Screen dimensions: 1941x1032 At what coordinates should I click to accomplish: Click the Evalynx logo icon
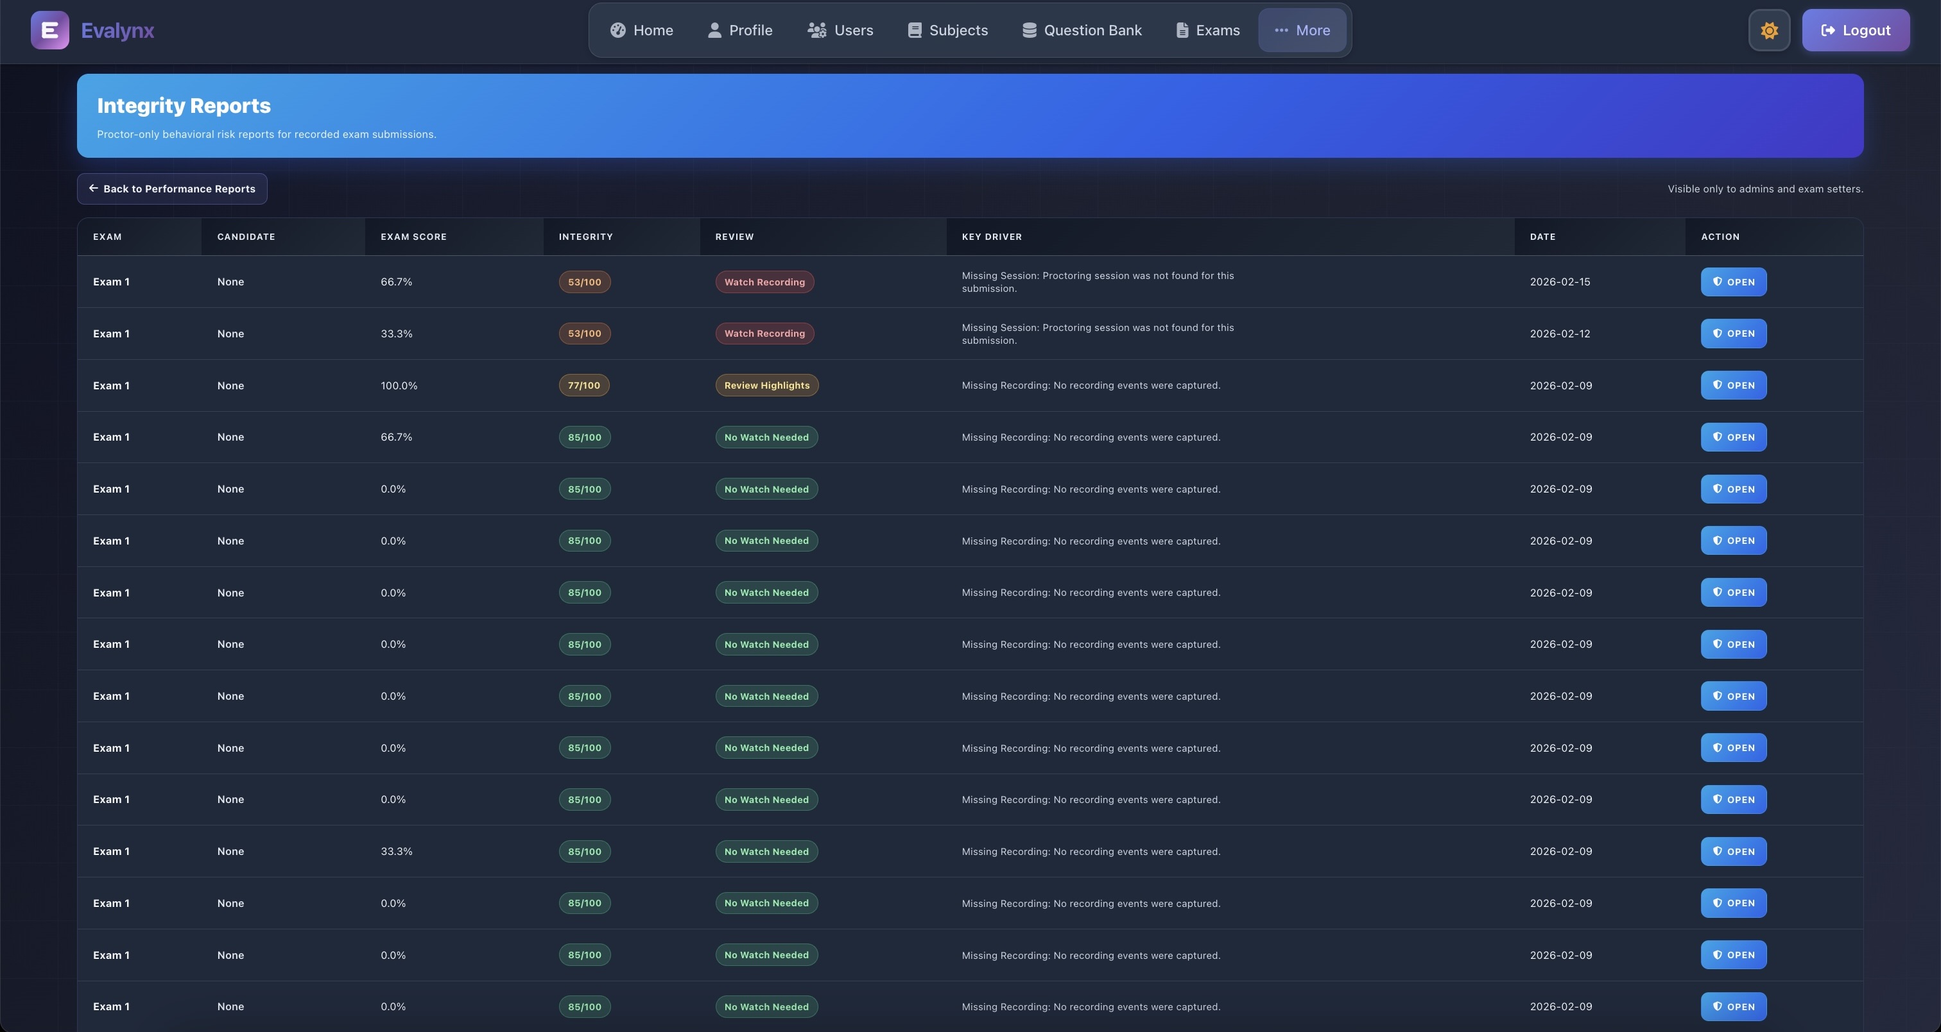point(49,30)
